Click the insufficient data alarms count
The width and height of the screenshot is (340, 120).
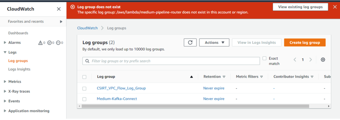[60, 43]
